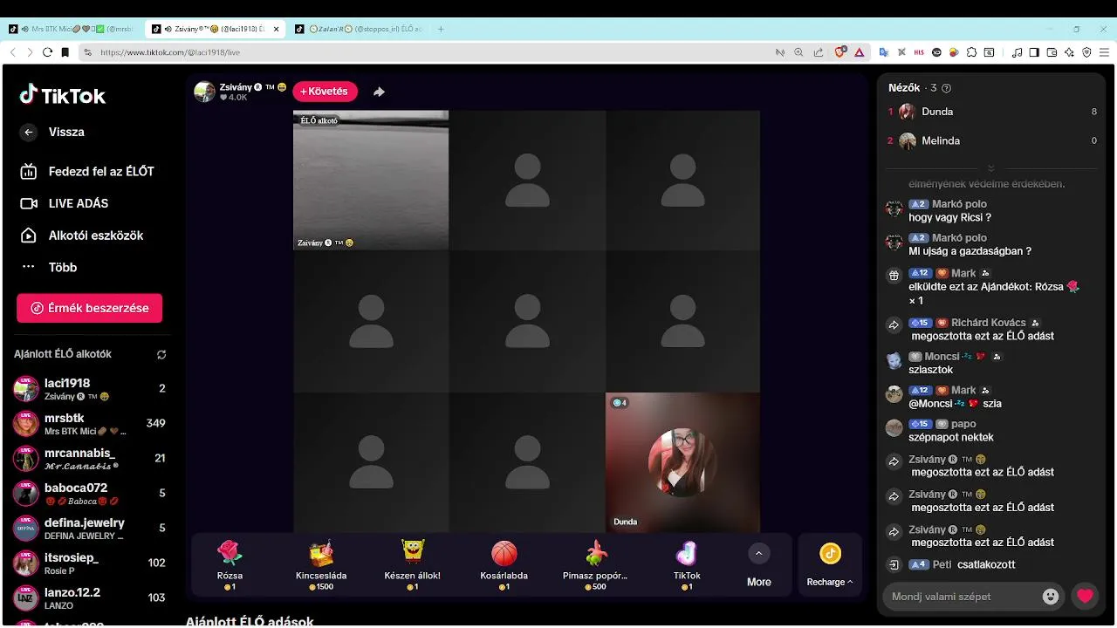Image resolution: width=1117 pixels, height=628 pixels.
Task: Open a new browser tab
Action: point(441,29)
